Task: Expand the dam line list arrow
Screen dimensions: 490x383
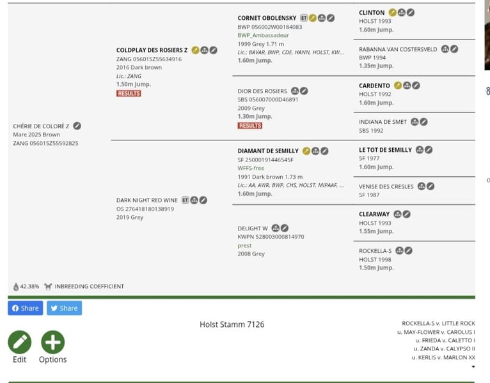Action: click(x=473, y=367)
